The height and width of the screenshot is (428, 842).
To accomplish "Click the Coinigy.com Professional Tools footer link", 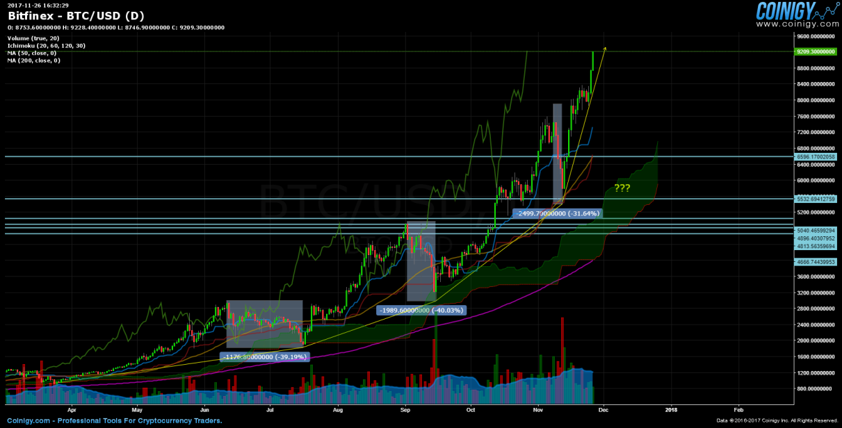I will tap(113, 421).
